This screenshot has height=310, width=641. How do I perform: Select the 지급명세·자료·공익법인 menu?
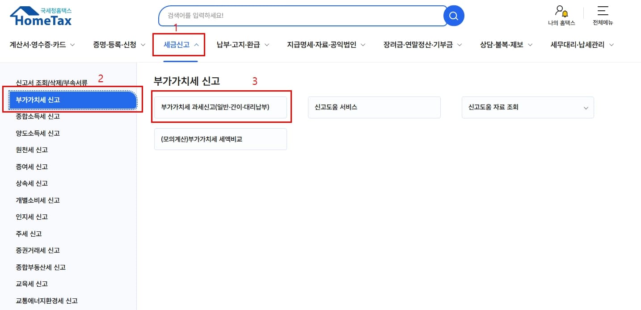325,44
